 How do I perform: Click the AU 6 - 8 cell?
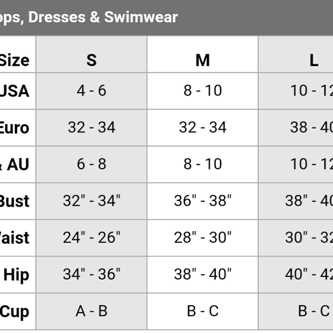[92, 164]
